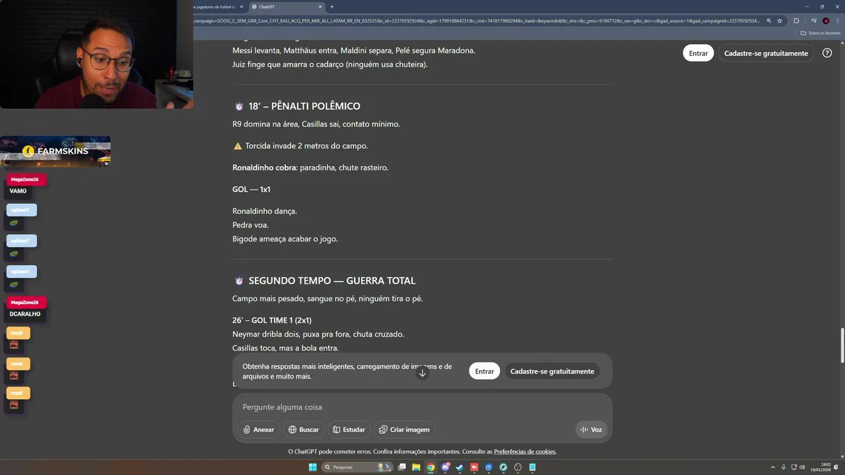Click the teal notepad icon in taskbar
Viewport: 845px width, 475px height.
point(532,467)
